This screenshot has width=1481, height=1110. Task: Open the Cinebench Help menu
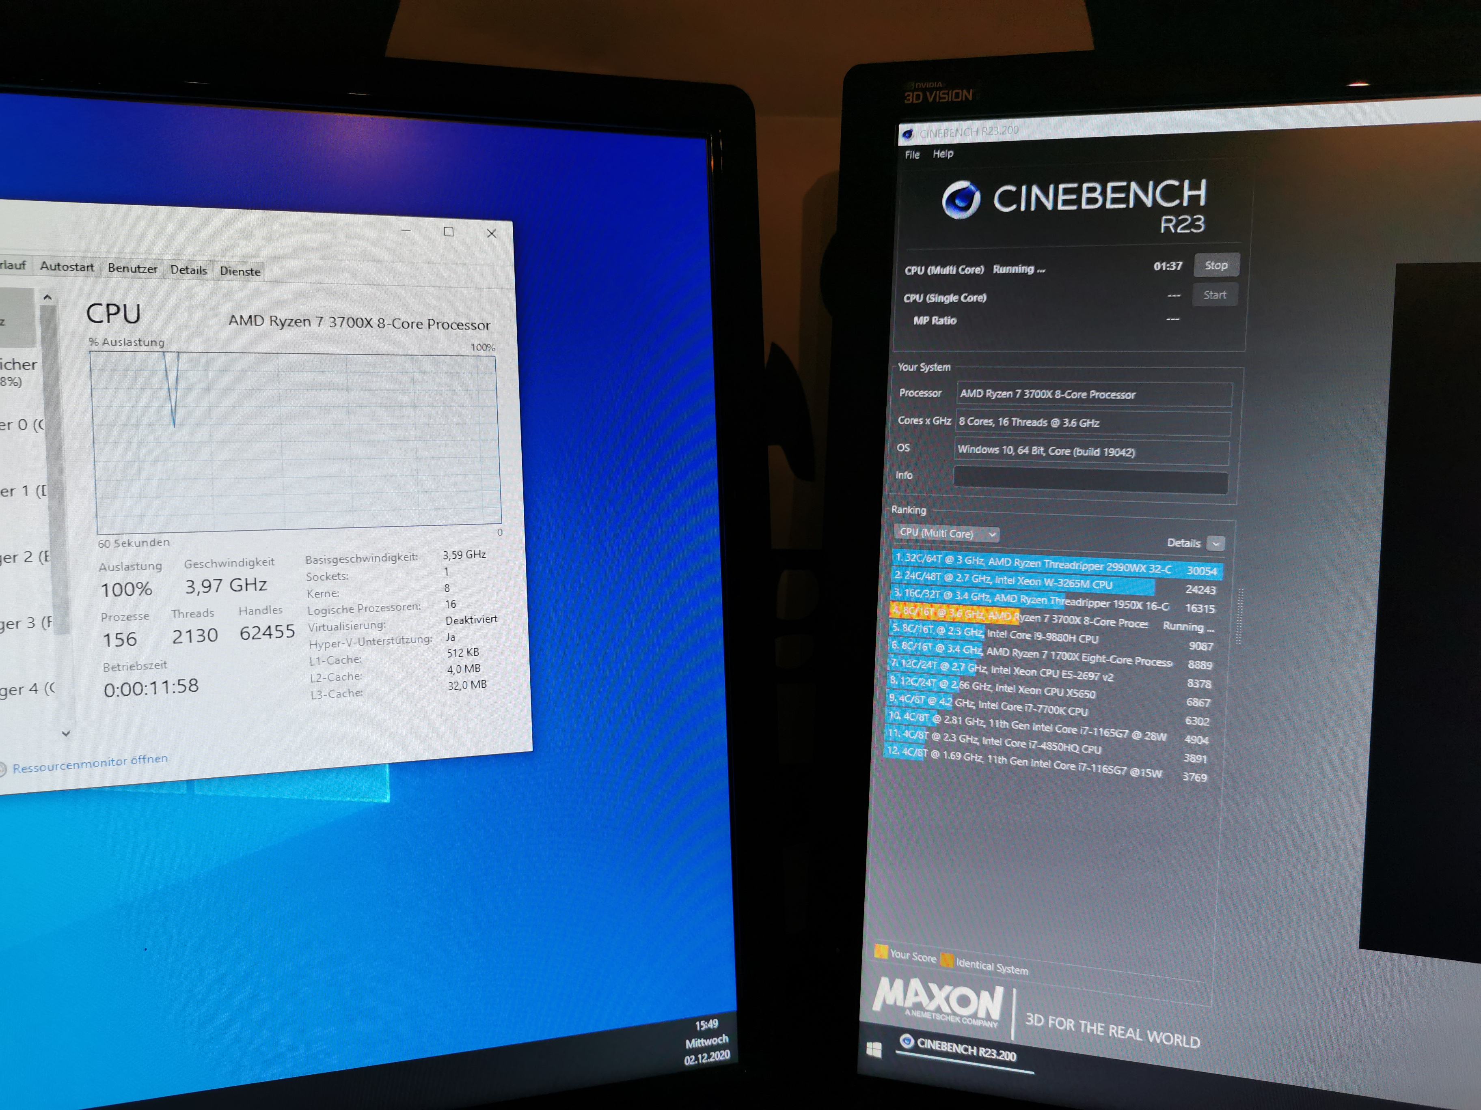[x=943, y=153]
